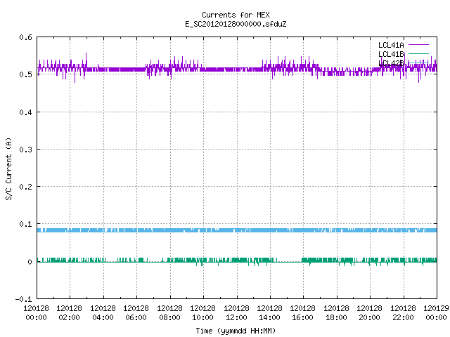Click the x-axis tick '120128 22:00'
This screenshot has width=450, height=337.
[403, 313]
